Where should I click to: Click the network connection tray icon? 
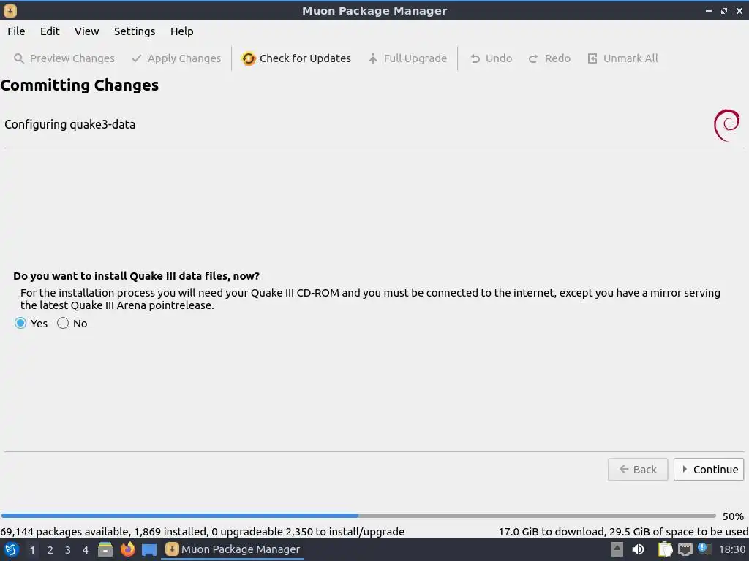[685, 549]
